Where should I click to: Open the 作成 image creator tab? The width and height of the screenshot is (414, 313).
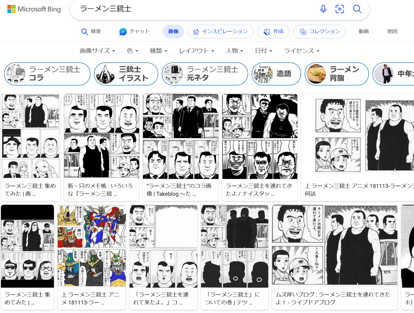[x=273, y=31]
